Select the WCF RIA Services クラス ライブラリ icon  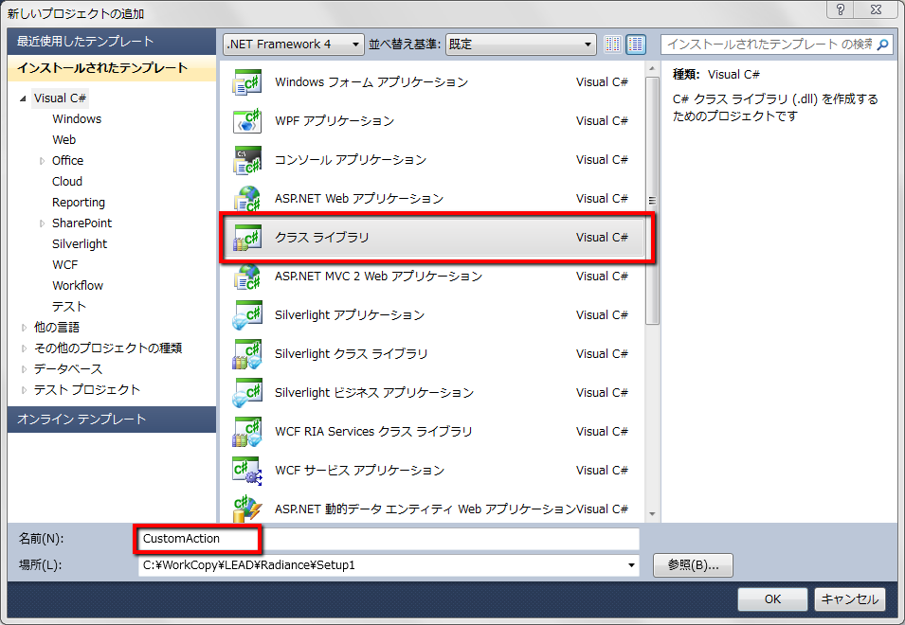247,431
